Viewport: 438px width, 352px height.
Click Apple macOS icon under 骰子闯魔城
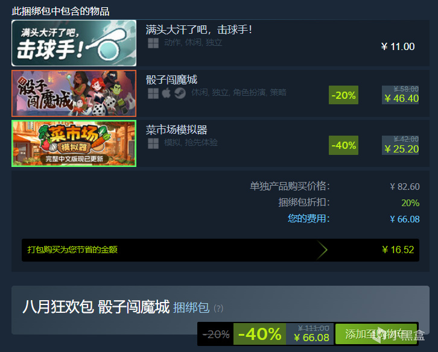click(166, 93)
